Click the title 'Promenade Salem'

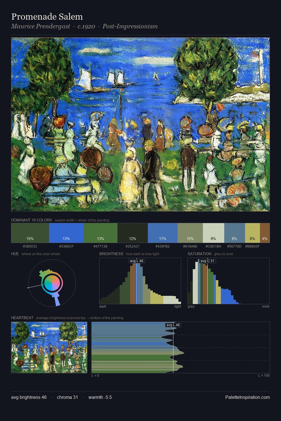pyautogui.click(x=47, y=17)
